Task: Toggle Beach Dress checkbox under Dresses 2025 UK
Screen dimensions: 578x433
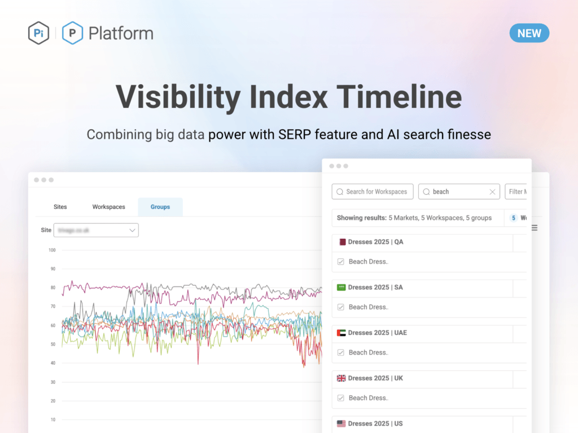Action: [x=340, y=398]
